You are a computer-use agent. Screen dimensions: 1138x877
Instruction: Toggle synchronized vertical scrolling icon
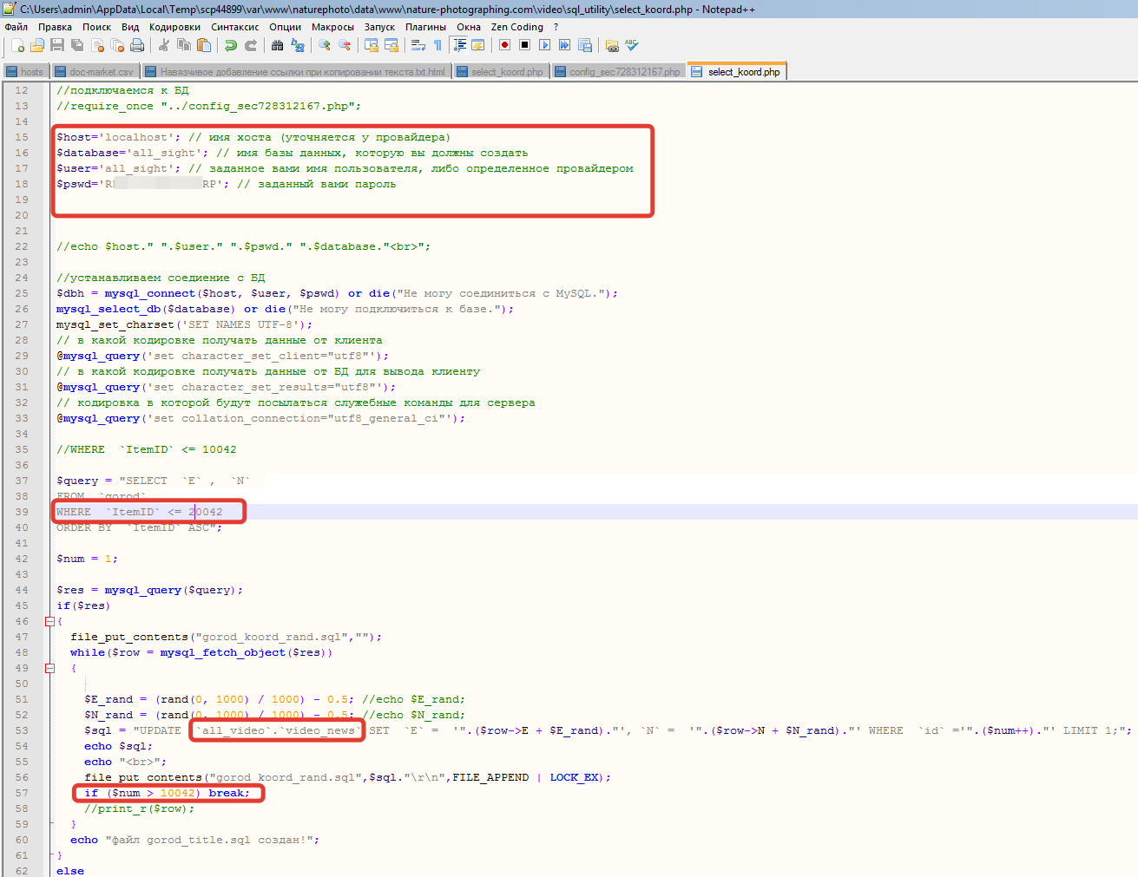pos(371,45)
